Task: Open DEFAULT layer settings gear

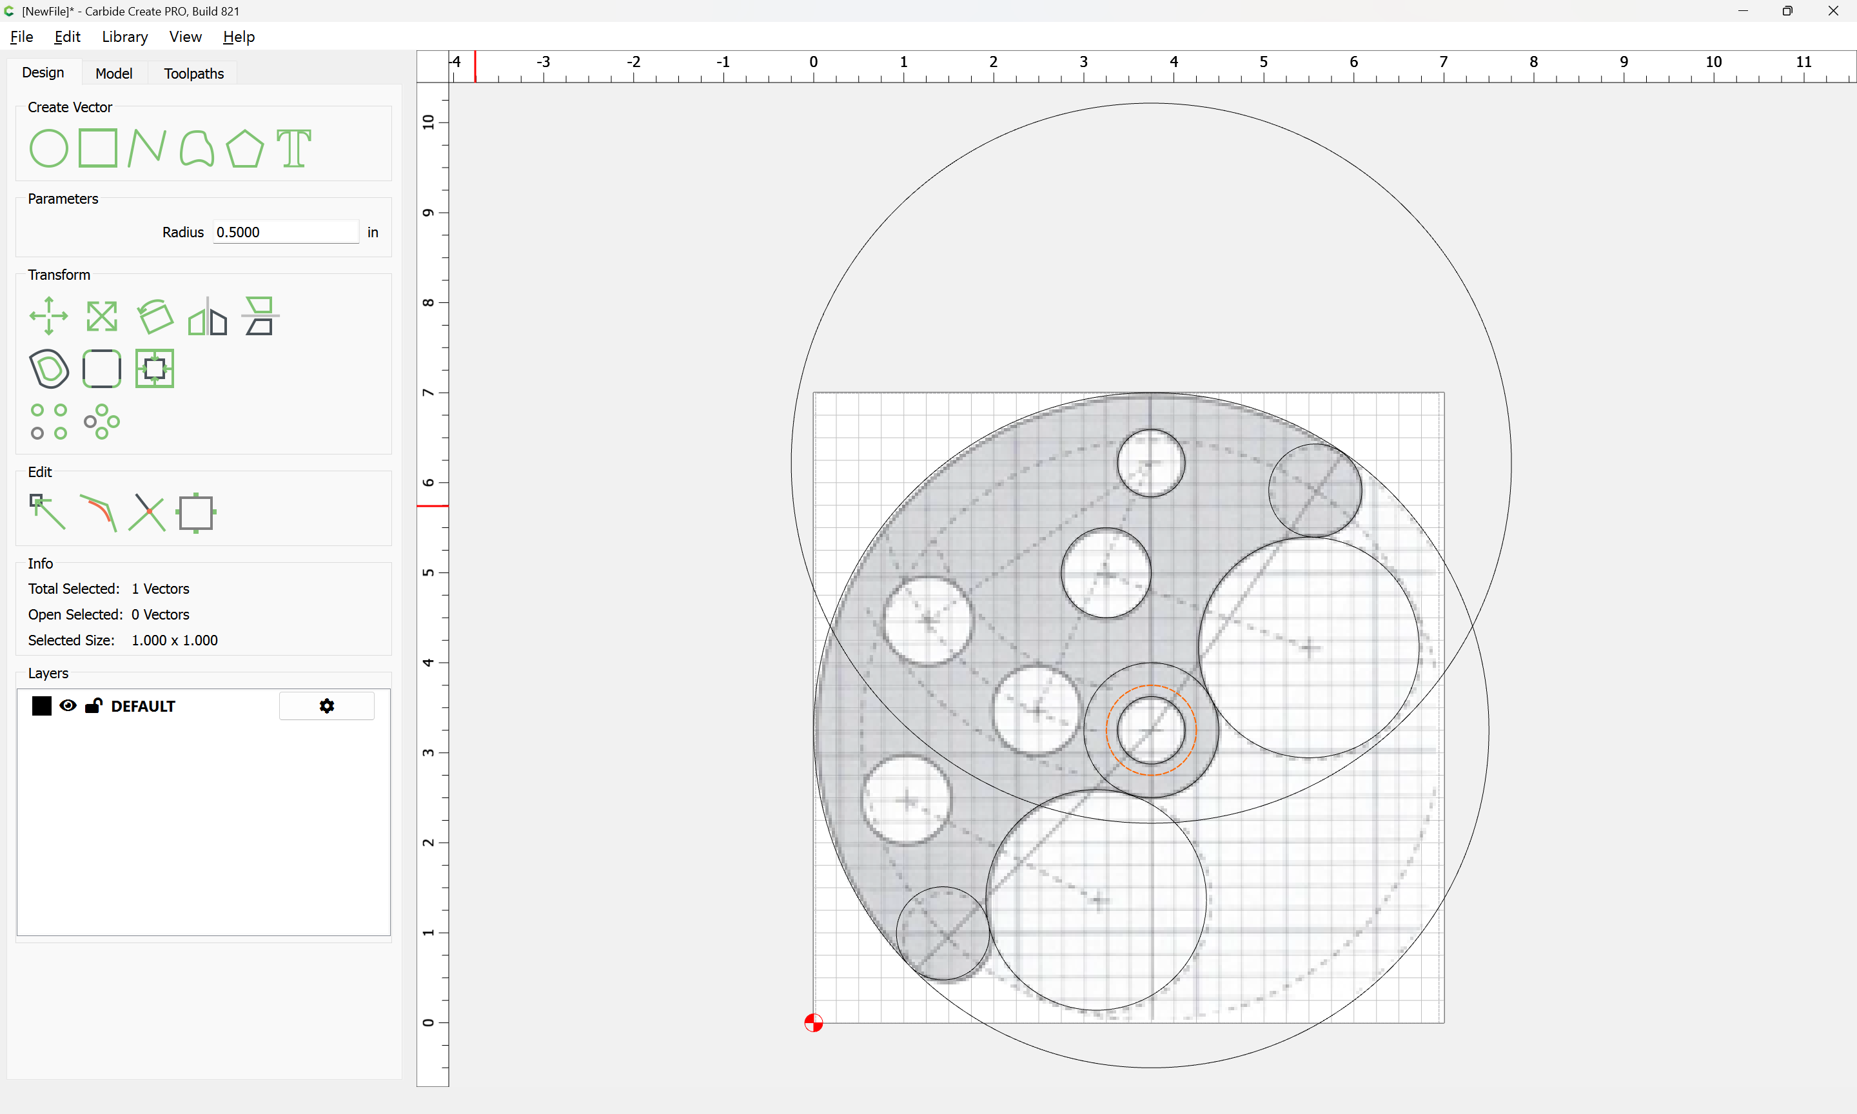Action: tap(326, 706)
